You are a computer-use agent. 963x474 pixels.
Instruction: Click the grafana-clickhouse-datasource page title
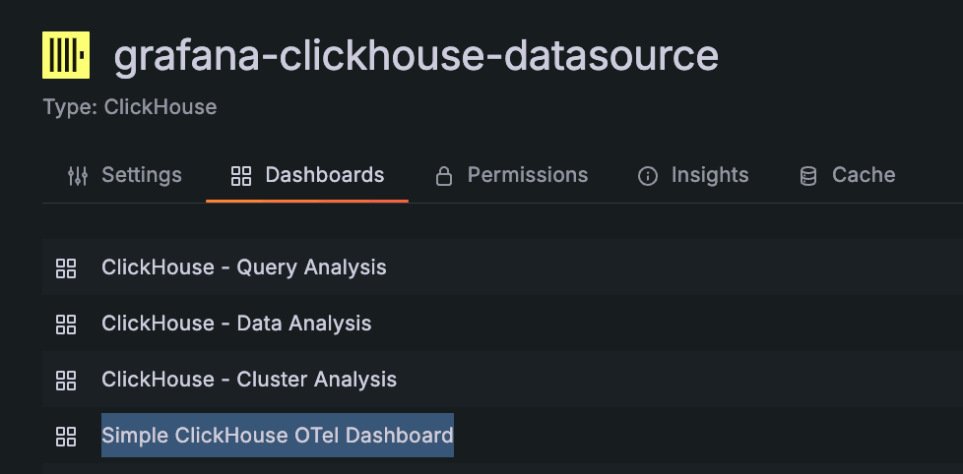point(416,55)
